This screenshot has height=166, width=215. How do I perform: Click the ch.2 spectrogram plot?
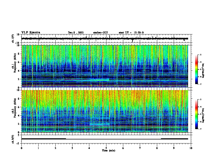coord(105,111)
